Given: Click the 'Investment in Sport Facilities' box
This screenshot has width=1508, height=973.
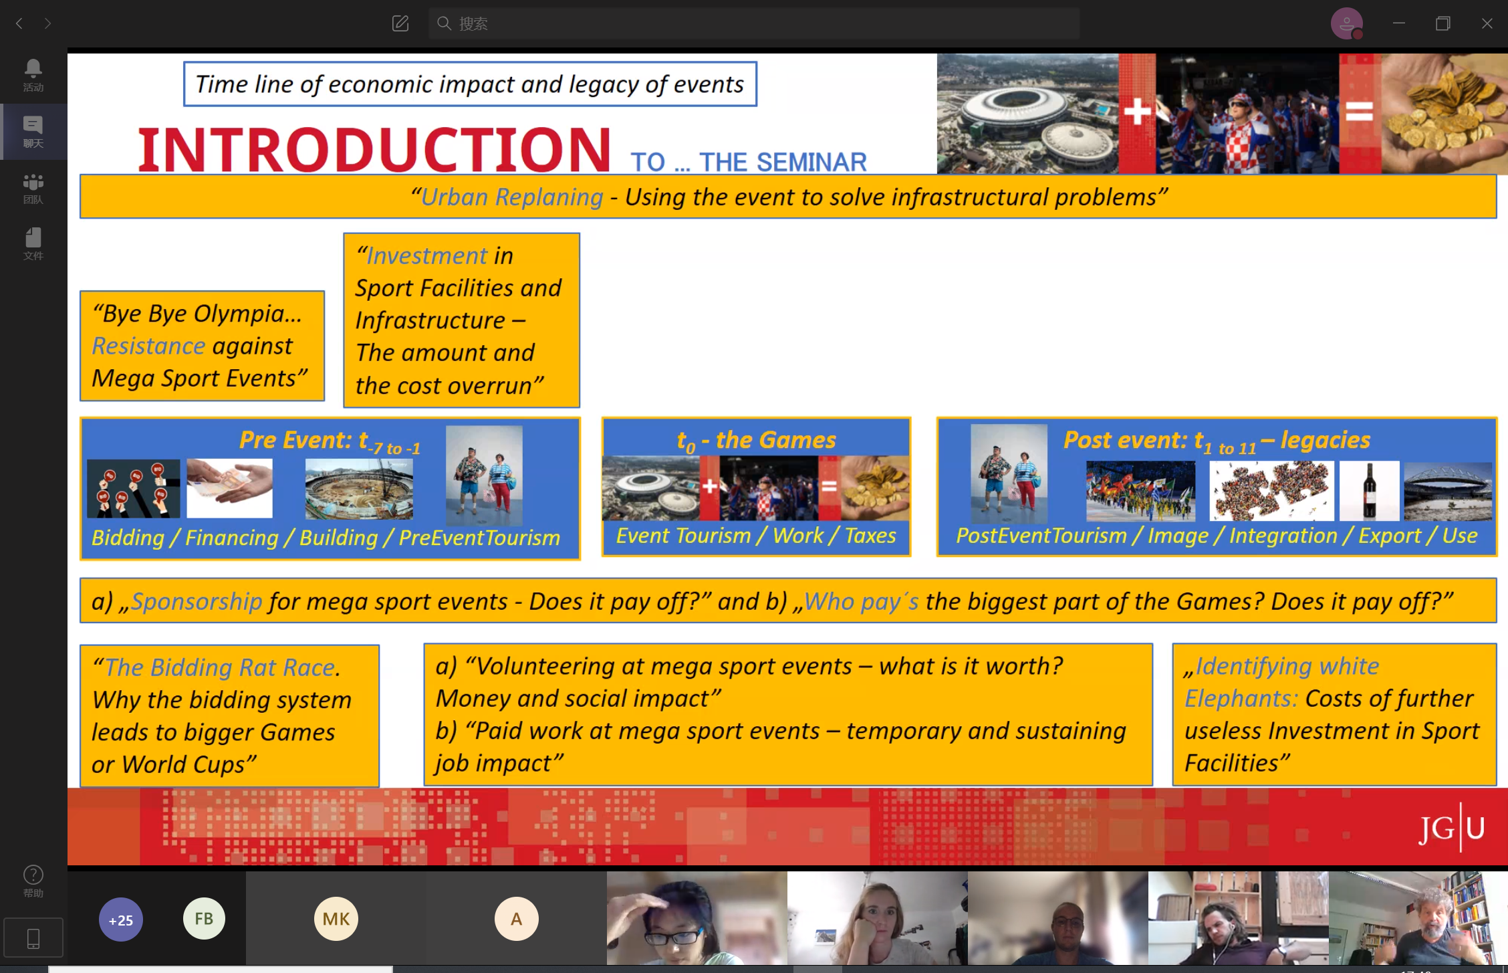Looking at the screenshot, I should tap(461, 320).
